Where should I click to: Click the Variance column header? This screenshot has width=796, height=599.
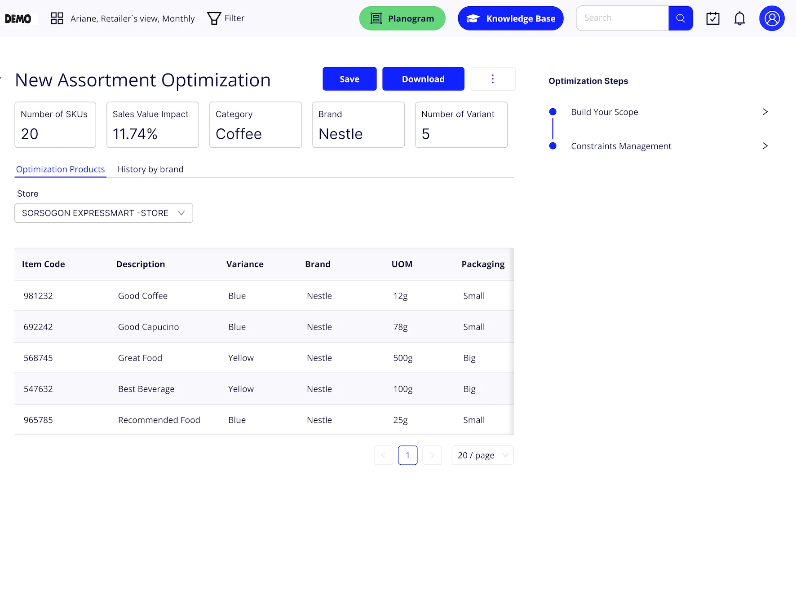click(245, 264)
